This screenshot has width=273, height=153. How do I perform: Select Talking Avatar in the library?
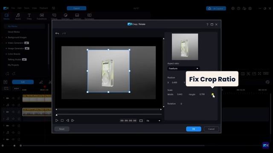15,59
